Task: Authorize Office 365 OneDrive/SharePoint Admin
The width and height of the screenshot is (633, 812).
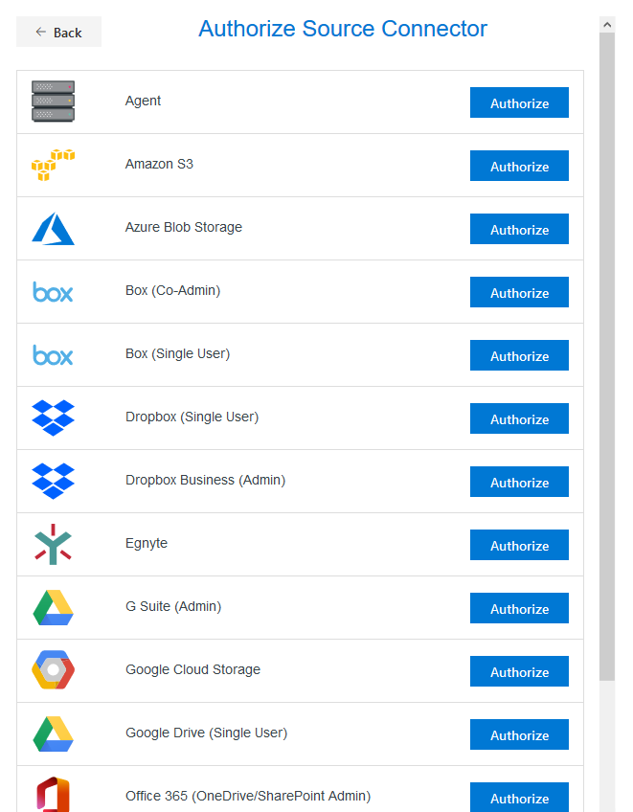Action: (x=519, y=798)
